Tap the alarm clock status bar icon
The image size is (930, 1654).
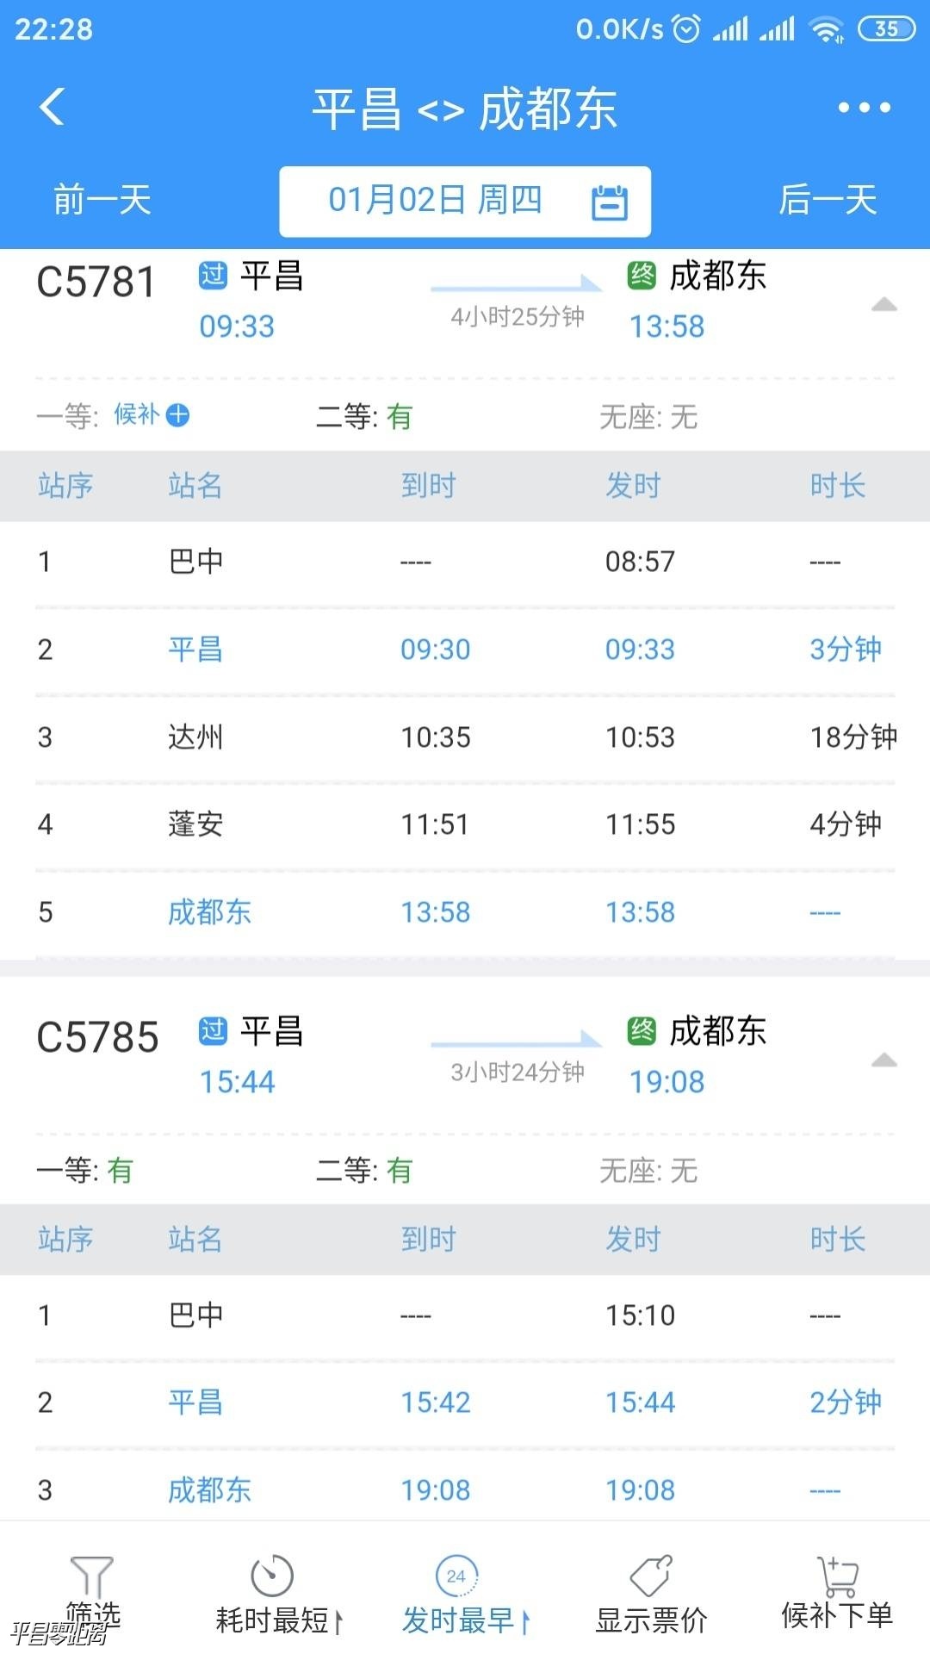click(686, 29)
